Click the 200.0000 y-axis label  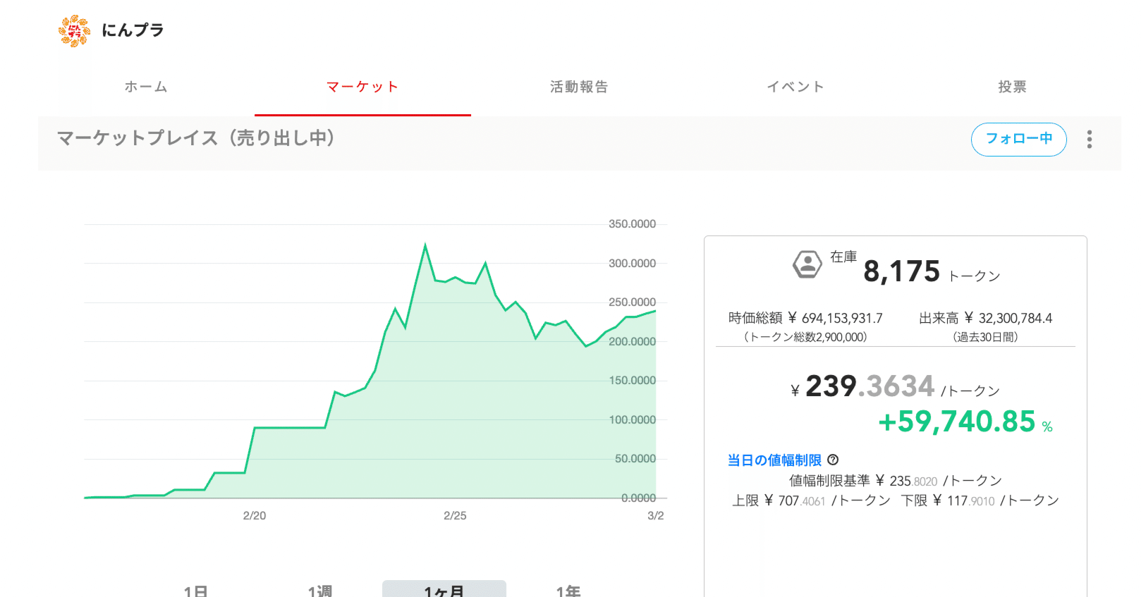point(633,342)
